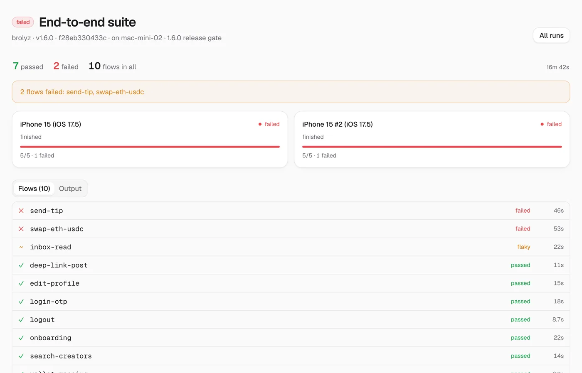This screenshot has width=582, height=373.
Task: Select the search-creators flow name
Action: tap(61, 356)
